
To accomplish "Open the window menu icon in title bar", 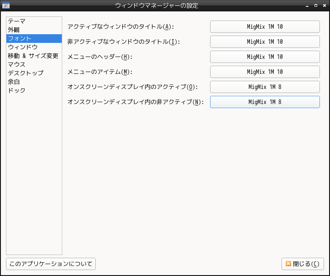I will click(6, 5).
